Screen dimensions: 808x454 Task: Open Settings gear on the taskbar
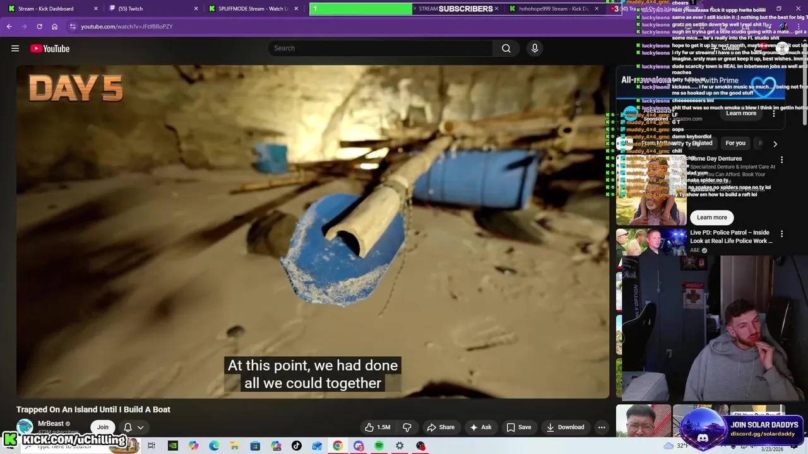tap(400, 446)
